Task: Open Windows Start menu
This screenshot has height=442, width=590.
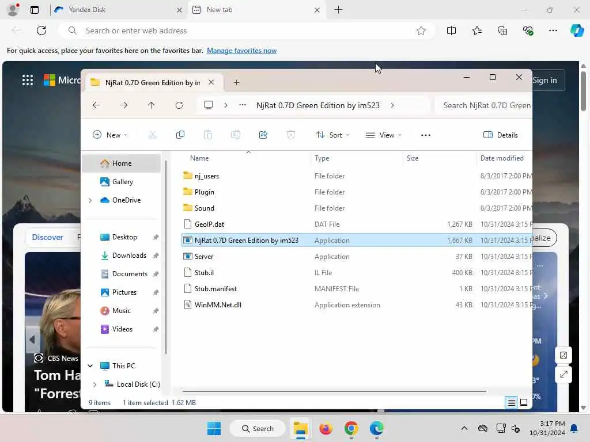Action: tap(214, 428)
